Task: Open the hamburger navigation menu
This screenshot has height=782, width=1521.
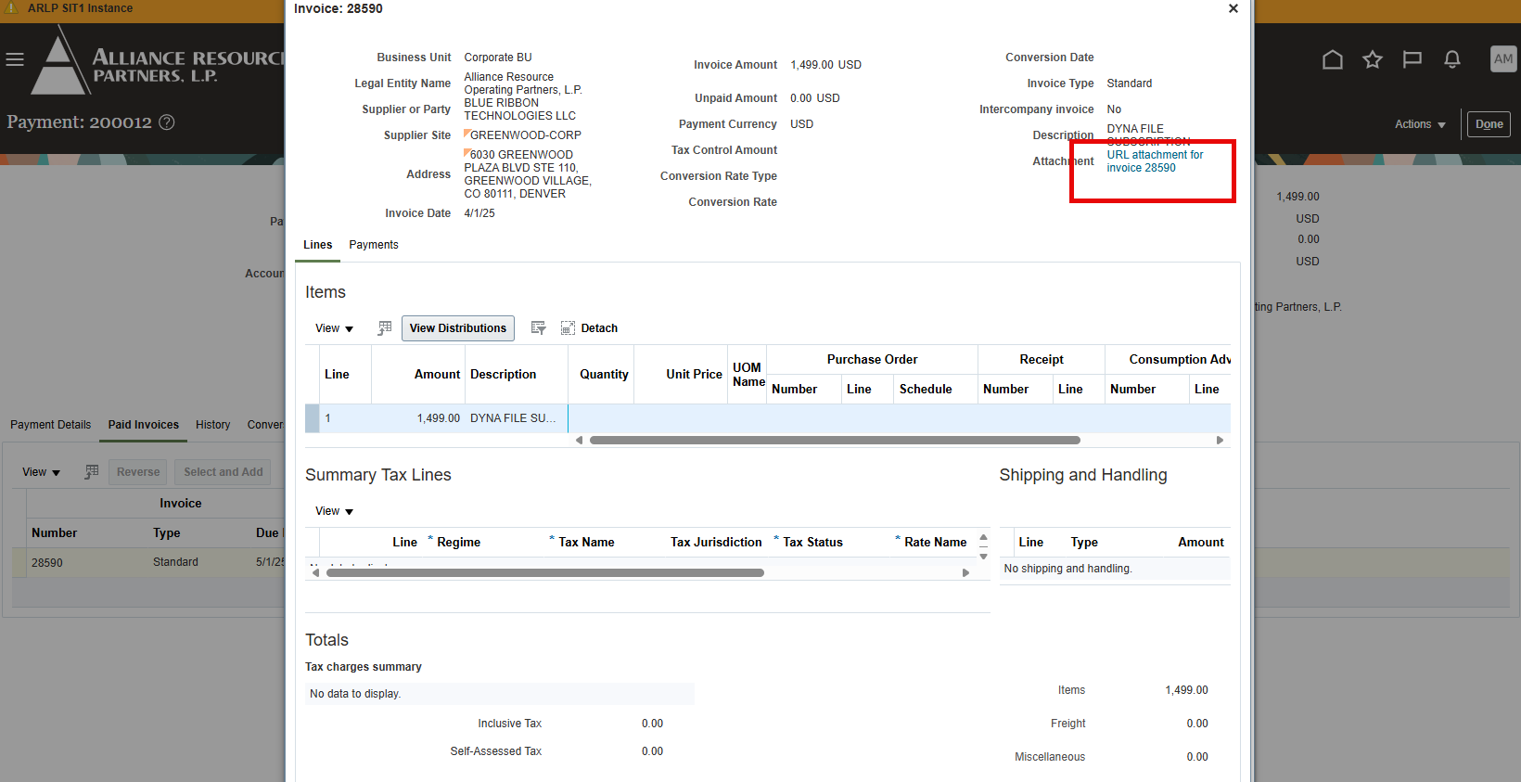Action: point(15,59)
